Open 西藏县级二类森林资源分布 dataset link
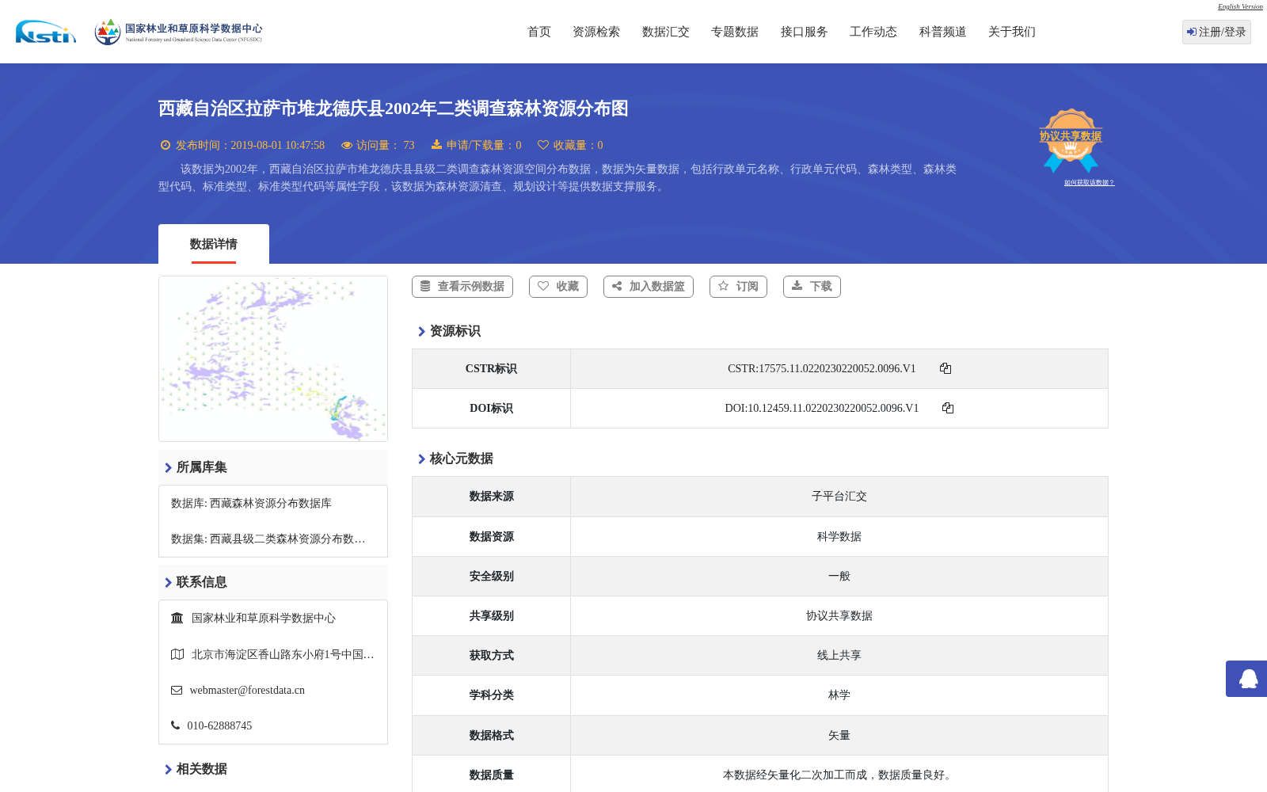The height and width of the screenshot is (792, 1267). coord(287,539)
